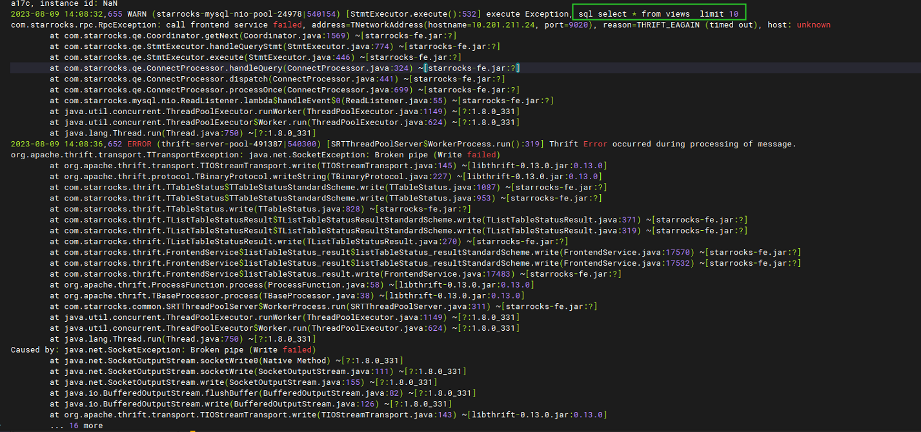
Task: Select the "select * from views limit 10" query
Action: point(667,14)
